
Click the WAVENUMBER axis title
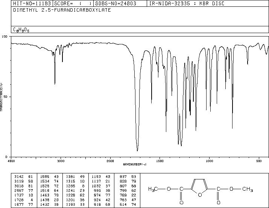coord(135,164)
